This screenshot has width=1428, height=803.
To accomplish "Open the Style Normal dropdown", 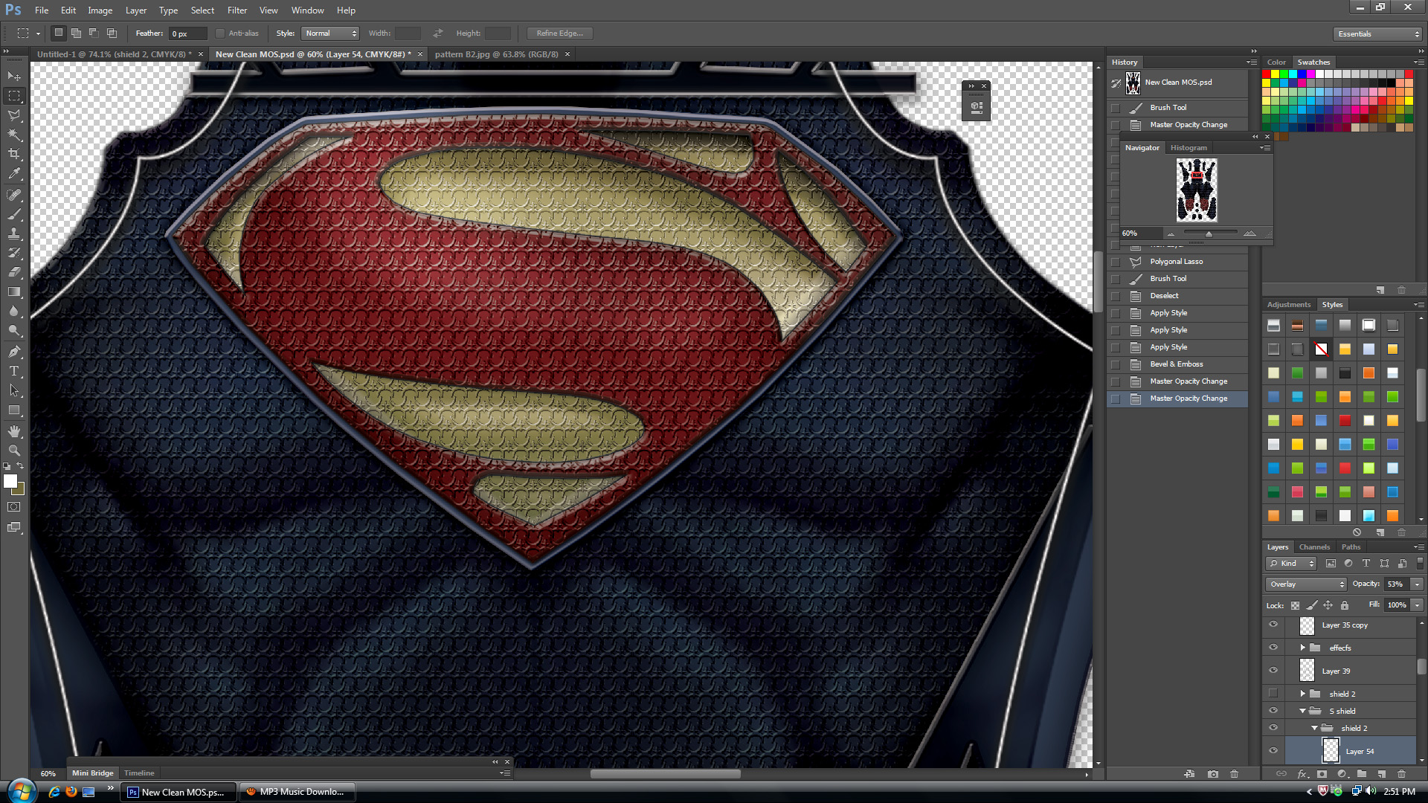I will click(330, 33).
